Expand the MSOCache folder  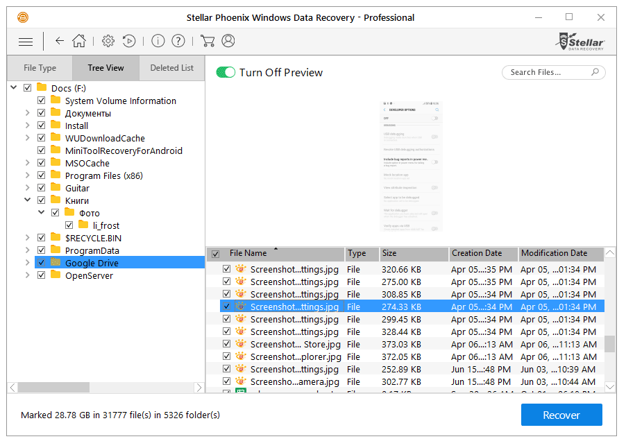[28, 163]
